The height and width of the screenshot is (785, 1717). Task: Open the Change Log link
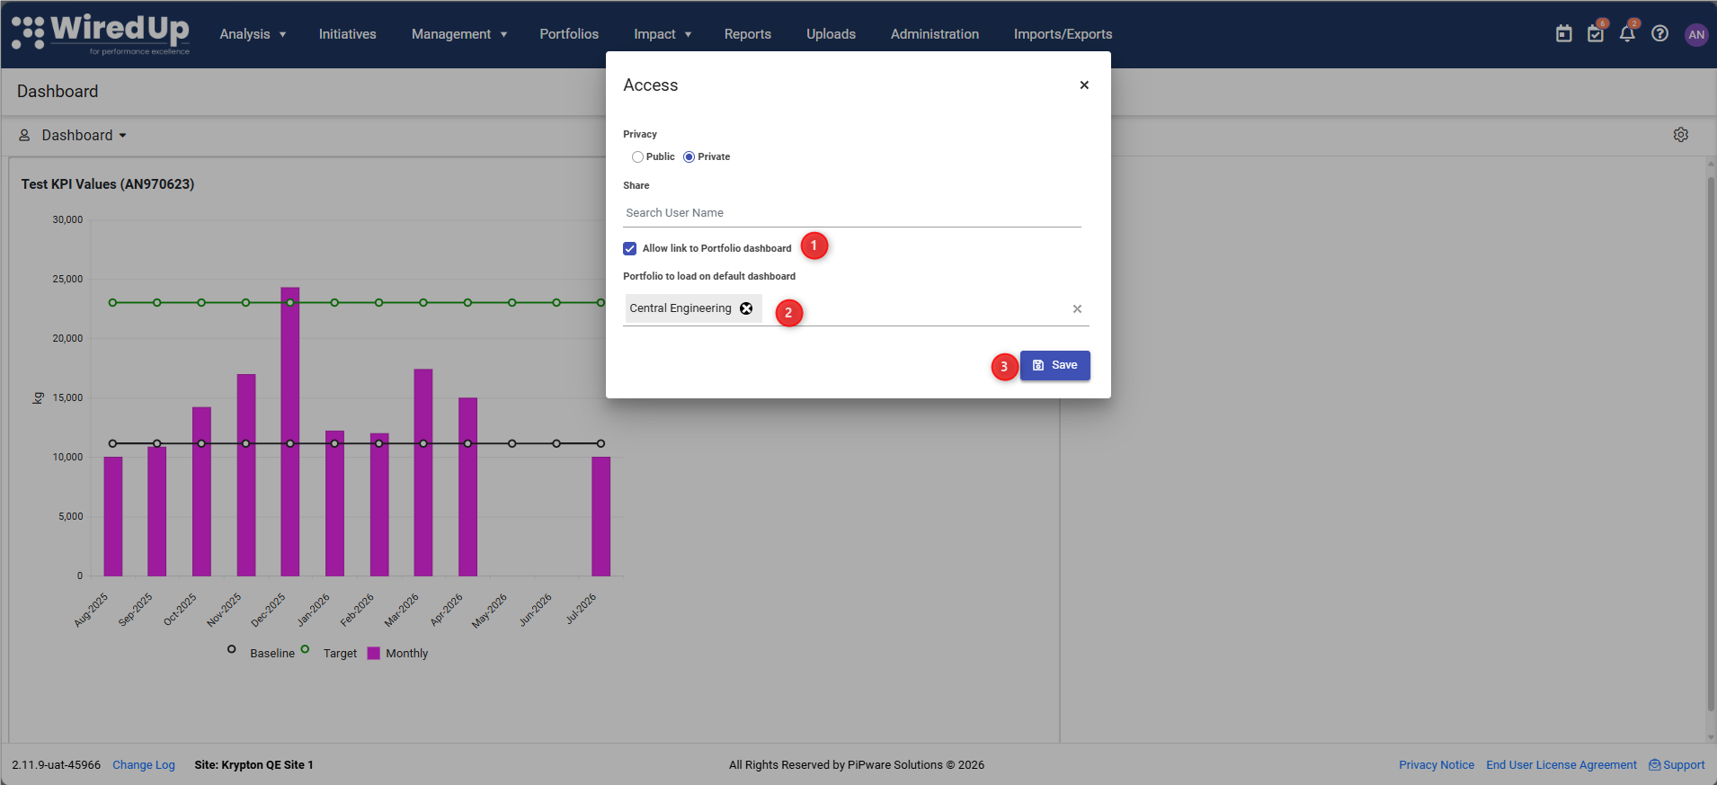coord(144,765)
